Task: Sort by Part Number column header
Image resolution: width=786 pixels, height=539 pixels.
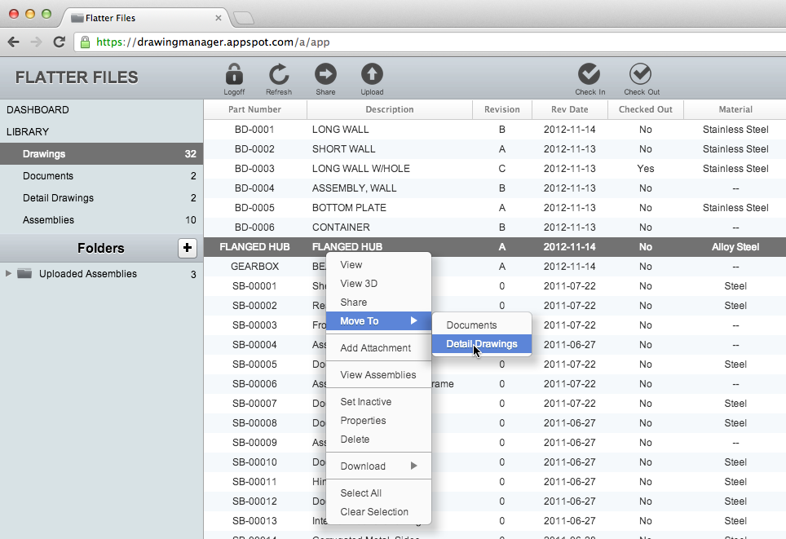Action: coord(254,109)
